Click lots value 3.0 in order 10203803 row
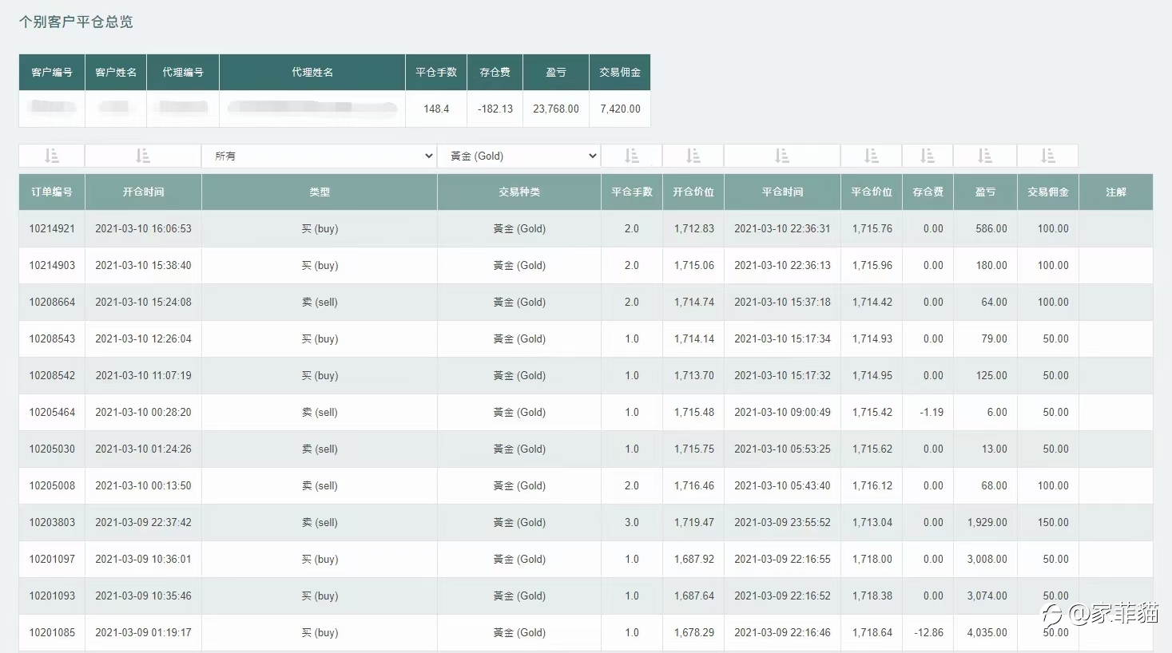 pos(632,522)
